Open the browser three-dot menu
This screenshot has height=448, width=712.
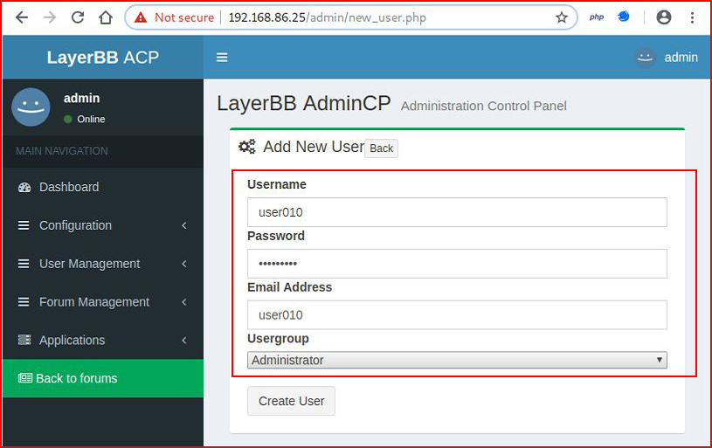(692, 17)
